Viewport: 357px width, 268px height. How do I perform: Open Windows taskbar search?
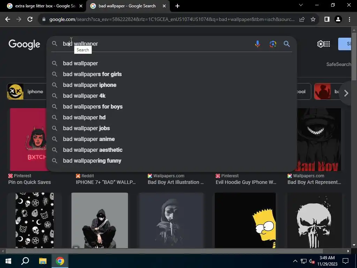[x=25, y=261]
